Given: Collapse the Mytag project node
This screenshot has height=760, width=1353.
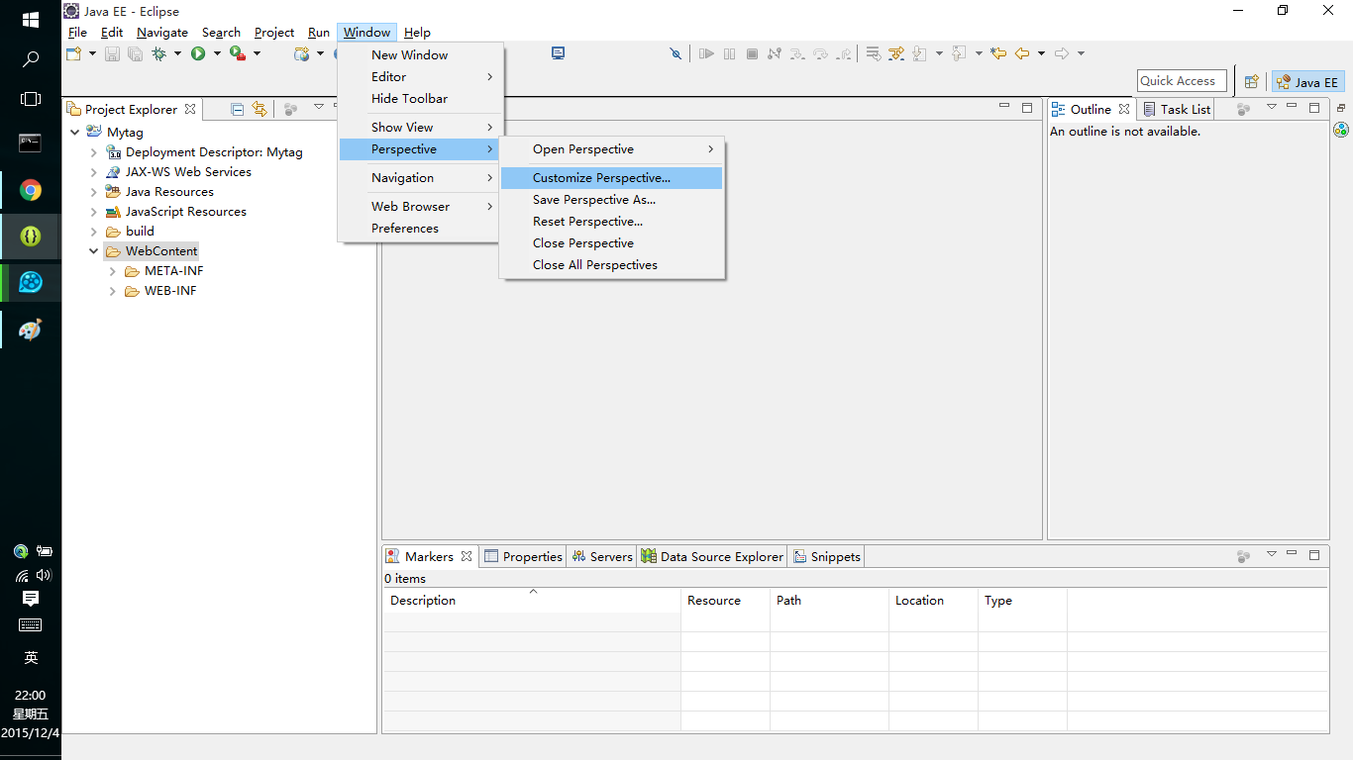Looking at the screenshot, I should [x=75, y=132].
